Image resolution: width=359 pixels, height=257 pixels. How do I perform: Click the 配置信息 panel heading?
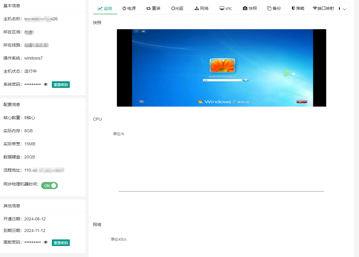pyautogui.click(x=12, y=105)
